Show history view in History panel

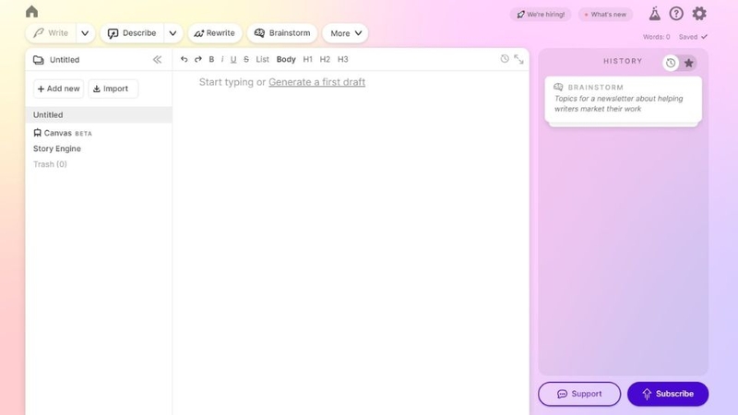[671, 63]
